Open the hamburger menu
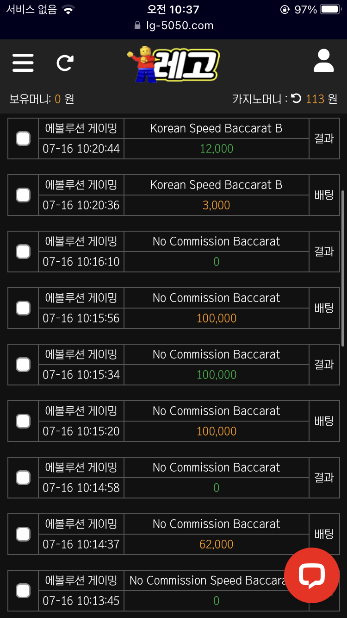Viewport: 347px width, 618px height. click(23, 63)
